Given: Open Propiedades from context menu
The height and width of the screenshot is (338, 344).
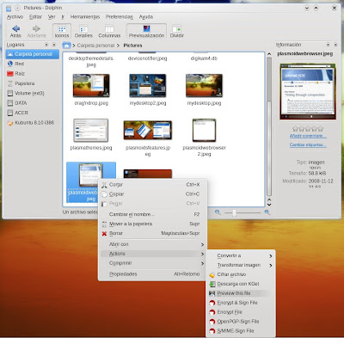Looking at the screenshot, I should click(x=152, y=274).
